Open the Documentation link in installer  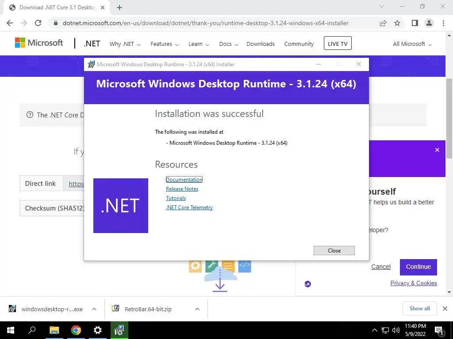pyautogui.click(x=184, y=180)
